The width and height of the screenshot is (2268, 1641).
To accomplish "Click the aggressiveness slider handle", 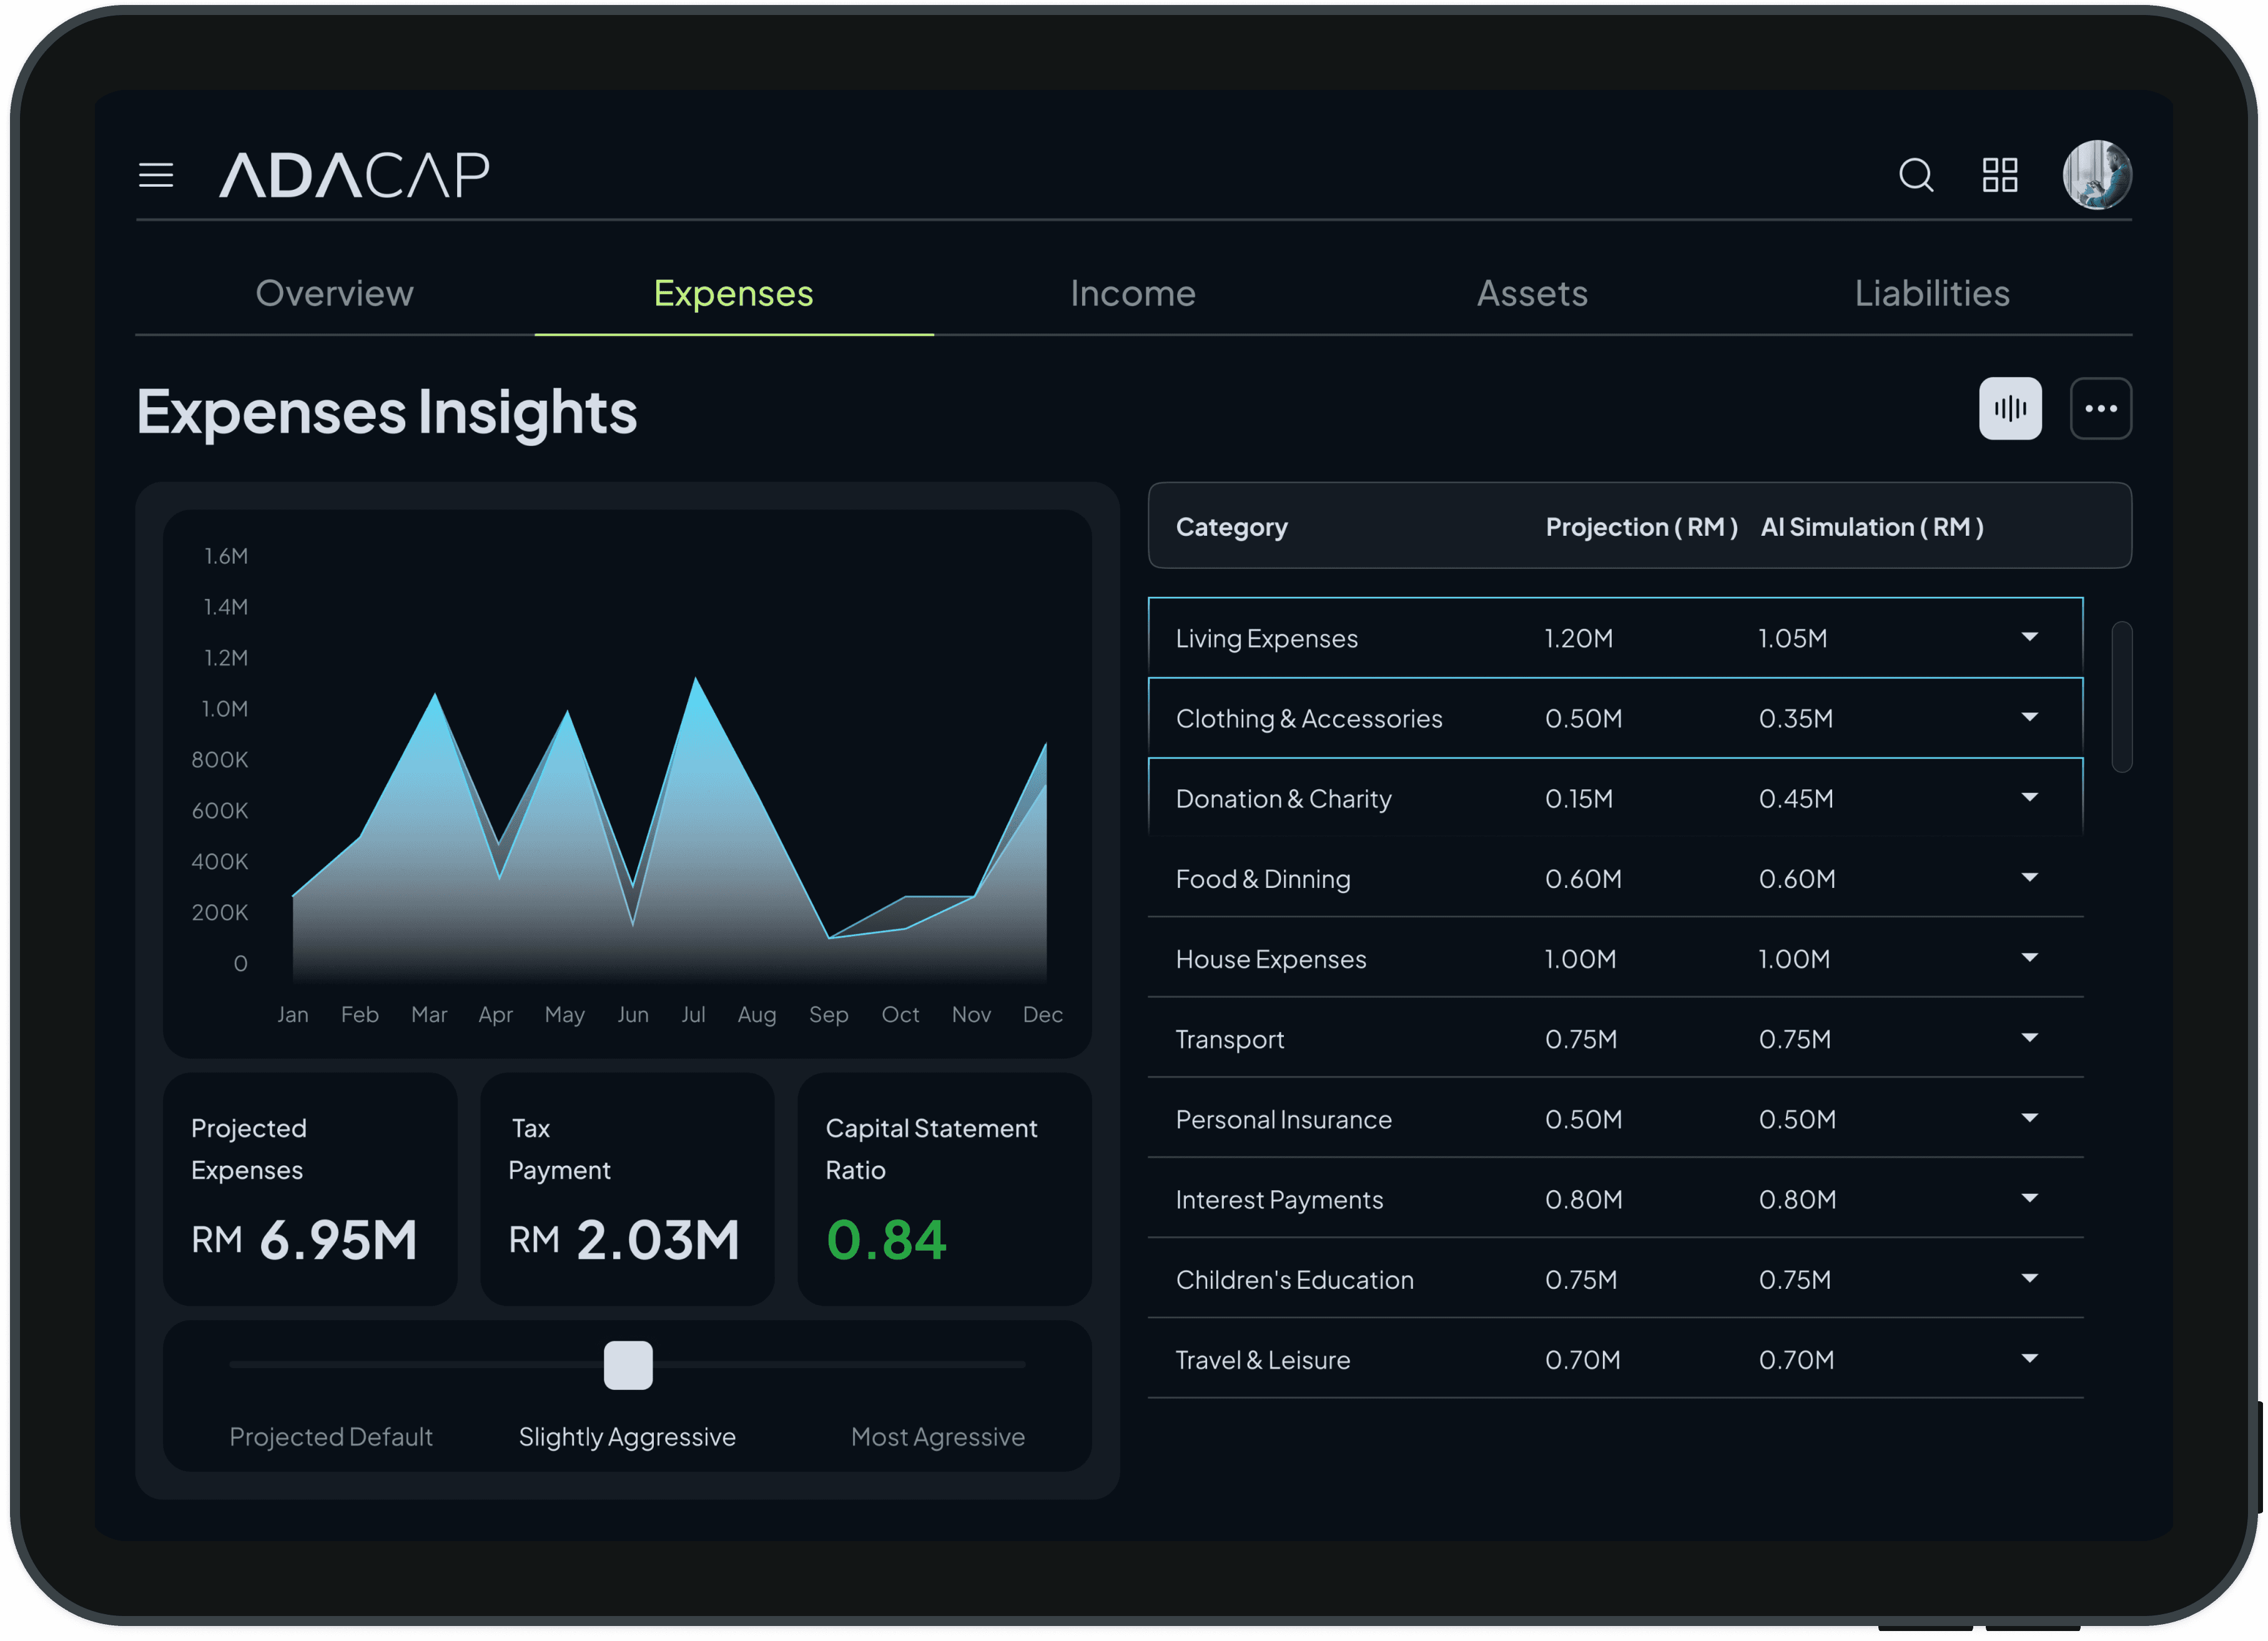I will point(628,1365).
